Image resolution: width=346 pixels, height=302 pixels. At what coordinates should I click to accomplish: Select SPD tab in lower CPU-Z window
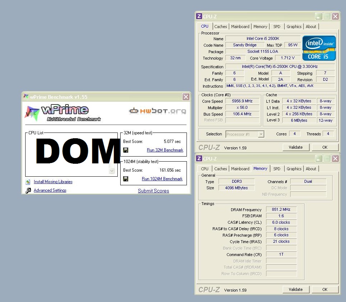(x=277, y=169)
